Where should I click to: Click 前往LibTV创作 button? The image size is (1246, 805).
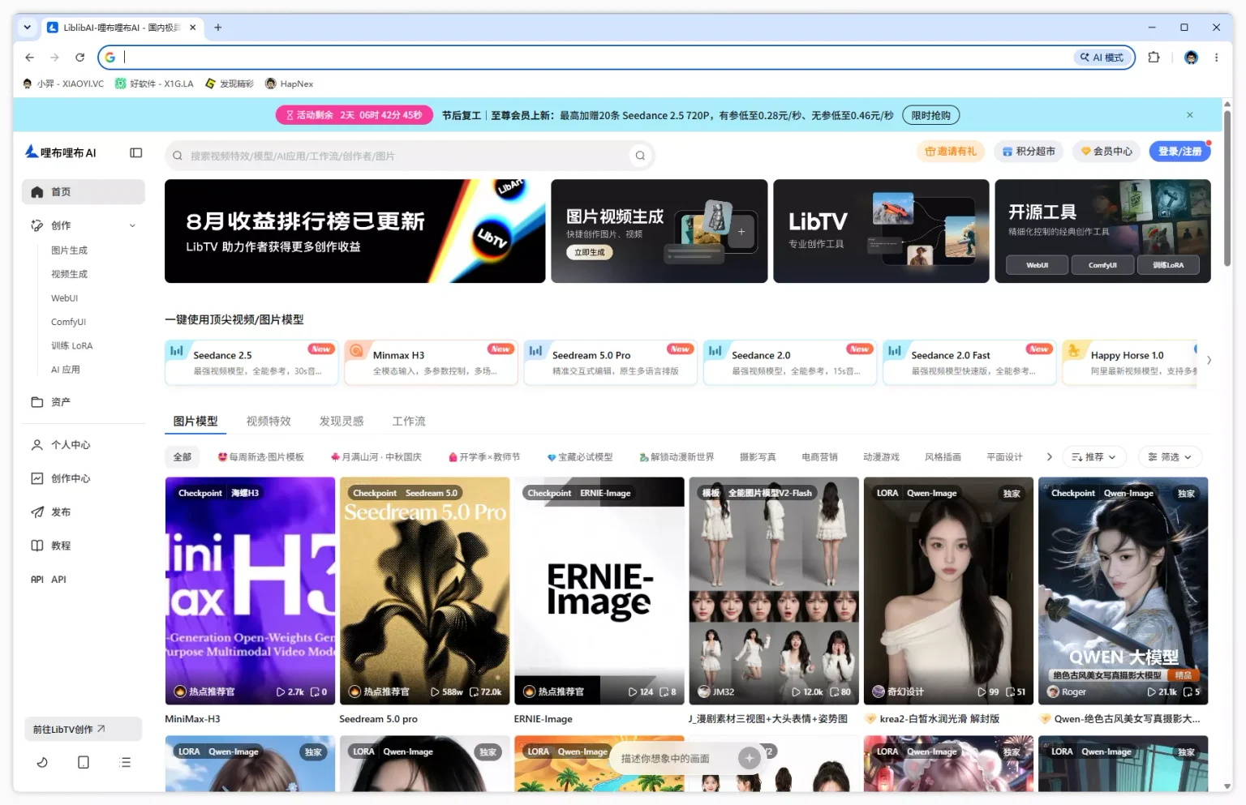tap(83, 729)
